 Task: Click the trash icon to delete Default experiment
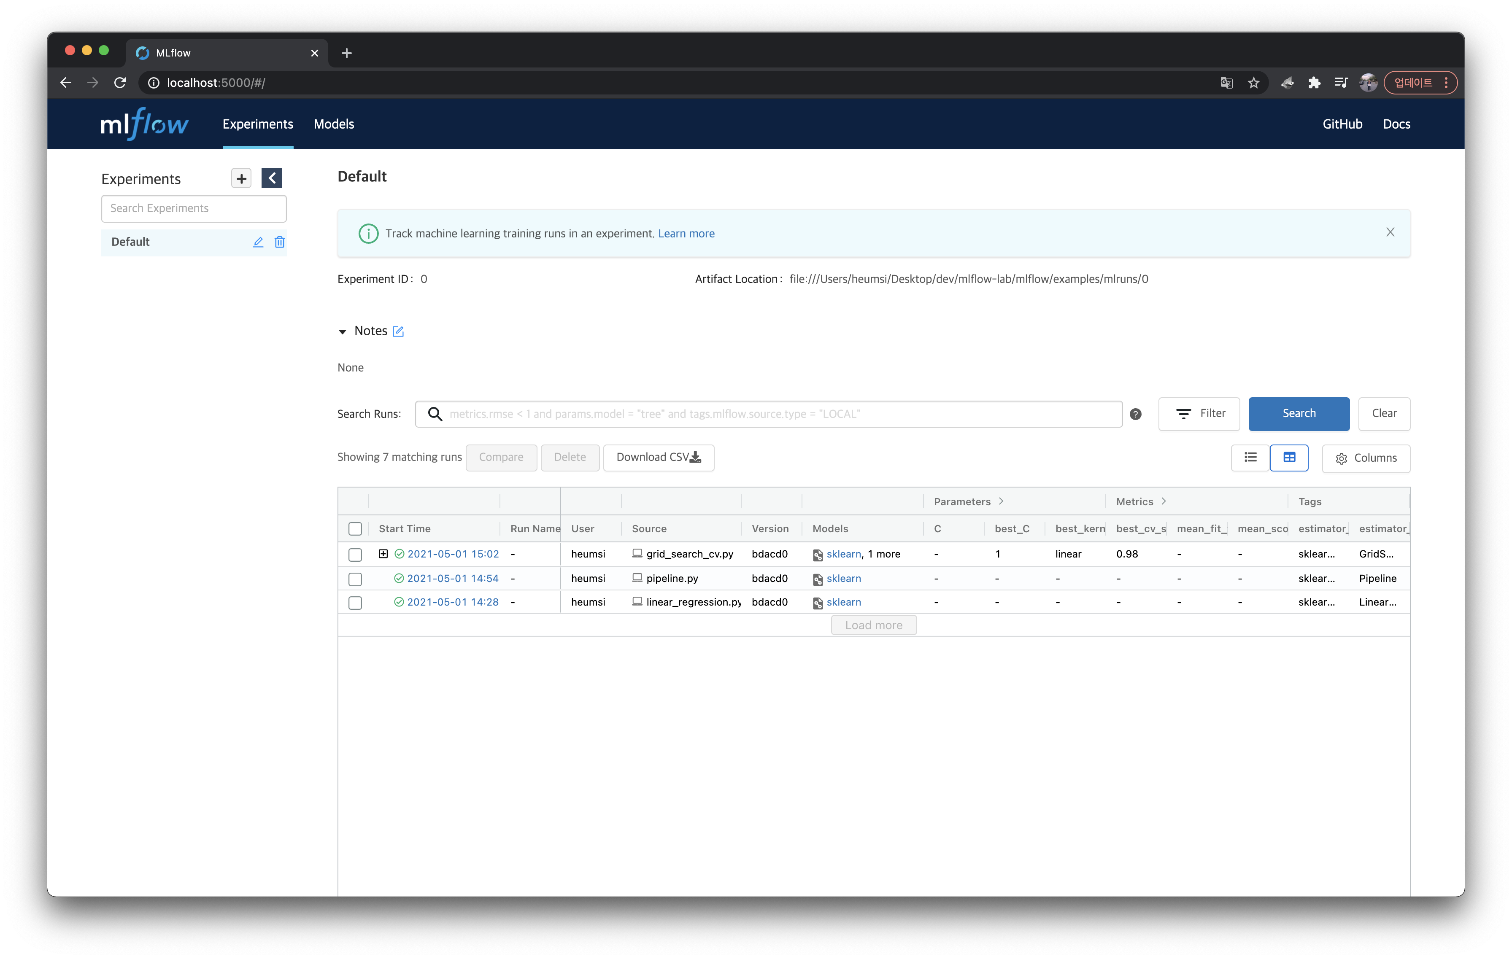point(279,242)
